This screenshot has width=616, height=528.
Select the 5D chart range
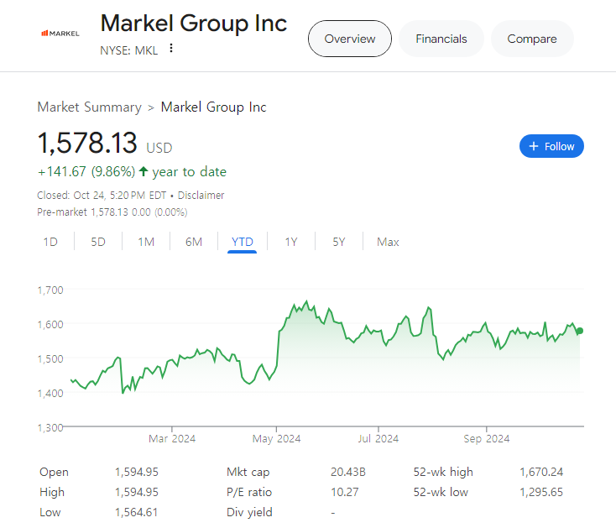pos(98,242)
